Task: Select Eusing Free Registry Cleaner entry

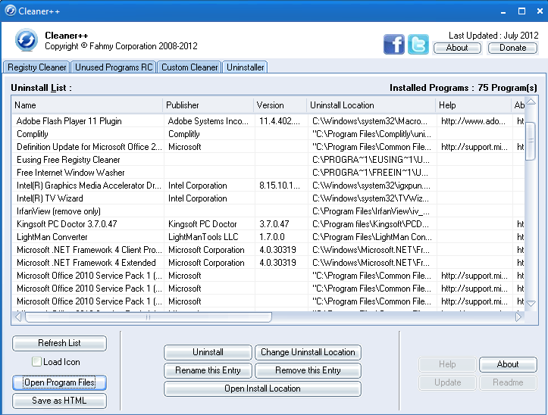Action: pyautogui.click(x=268, y=160)
